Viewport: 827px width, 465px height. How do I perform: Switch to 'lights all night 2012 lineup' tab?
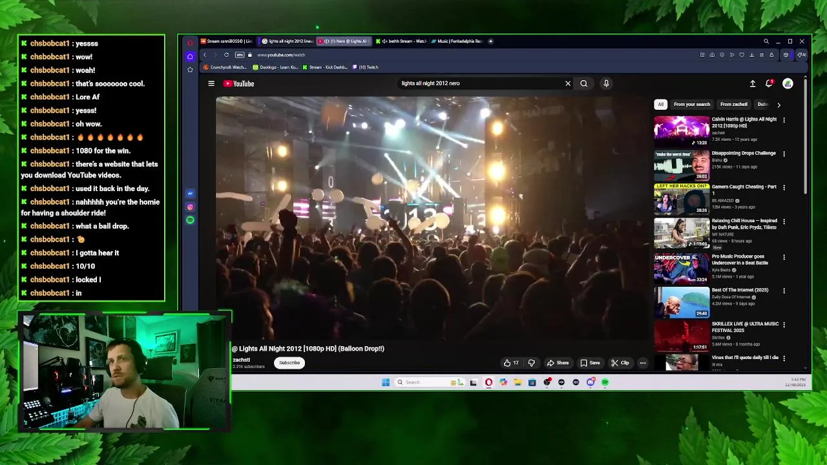[x=287, y=41]
